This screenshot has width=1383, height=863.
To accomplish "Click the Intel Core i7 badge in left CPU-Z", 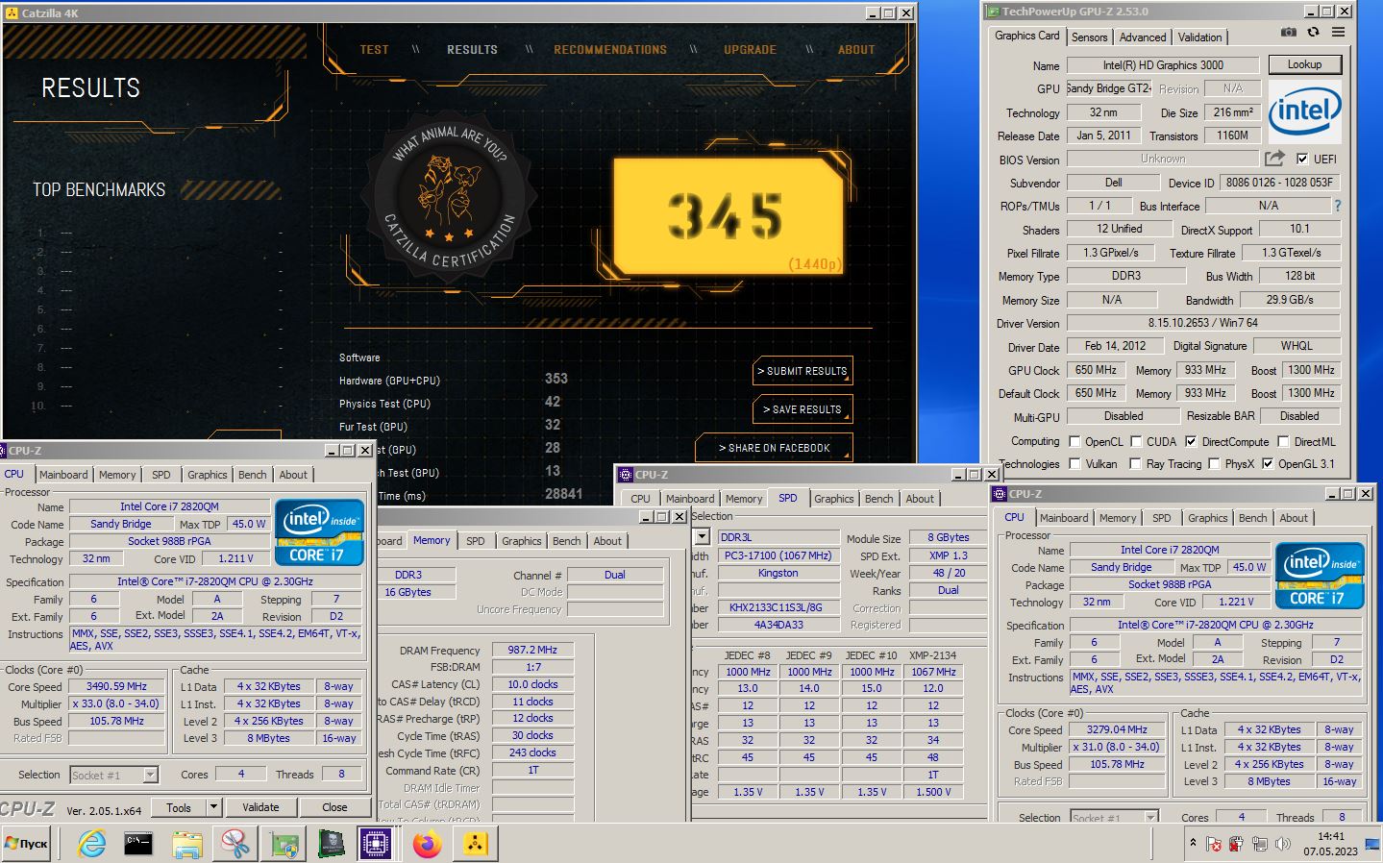I will point(319,531).
